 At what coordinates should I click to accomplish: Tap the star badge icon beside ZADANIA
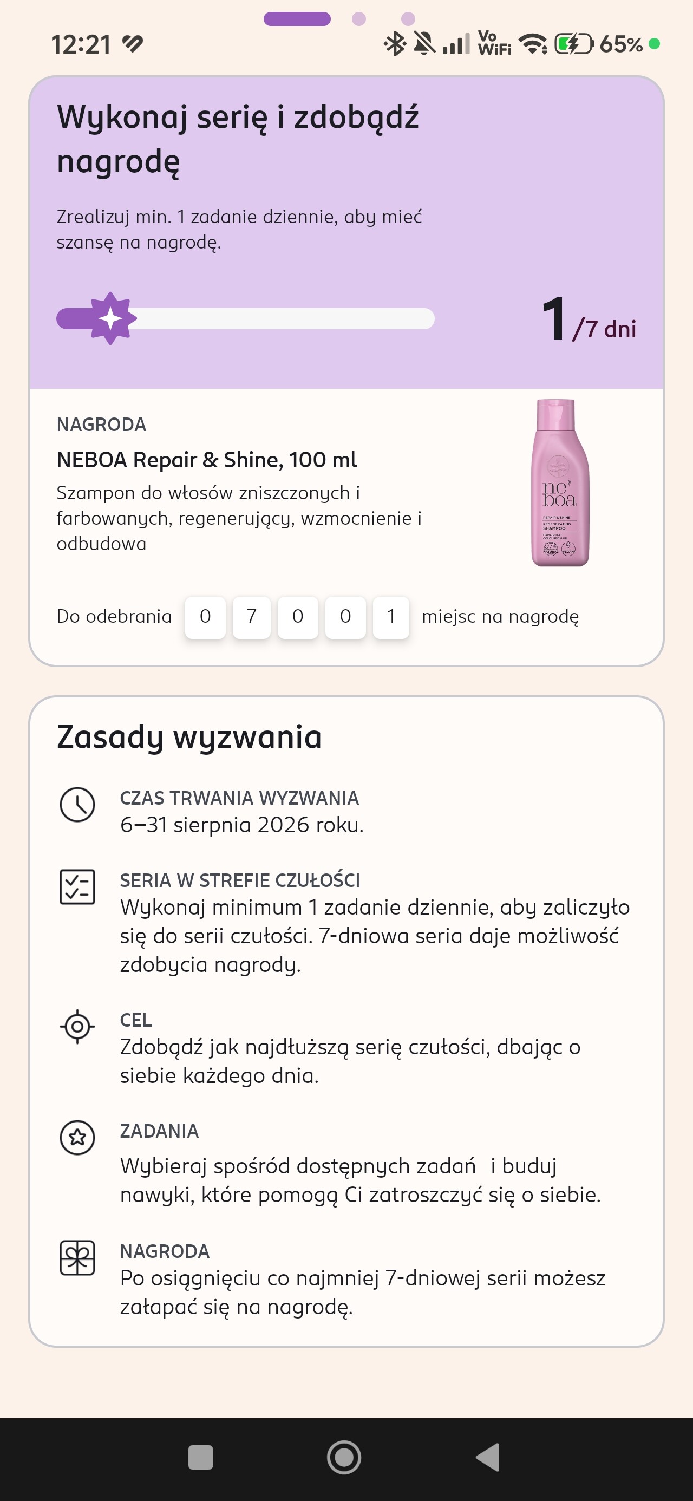[x=77, y=1137]
